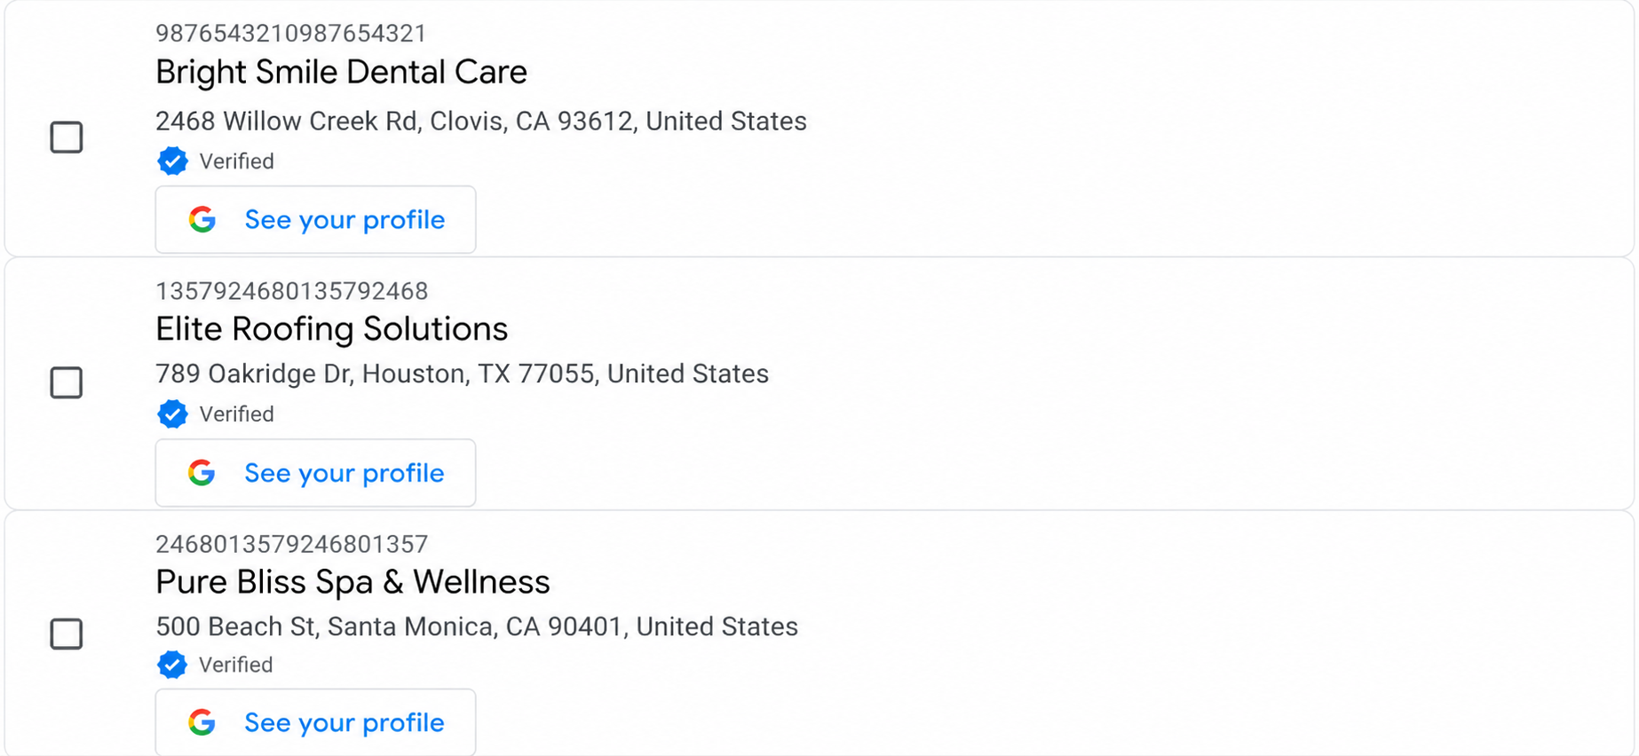Tick the checkbox for Bright Smile Dental Care
The height and width of the screenshot is (756, 1639).
pyautogui.click(x=67, y=138)
